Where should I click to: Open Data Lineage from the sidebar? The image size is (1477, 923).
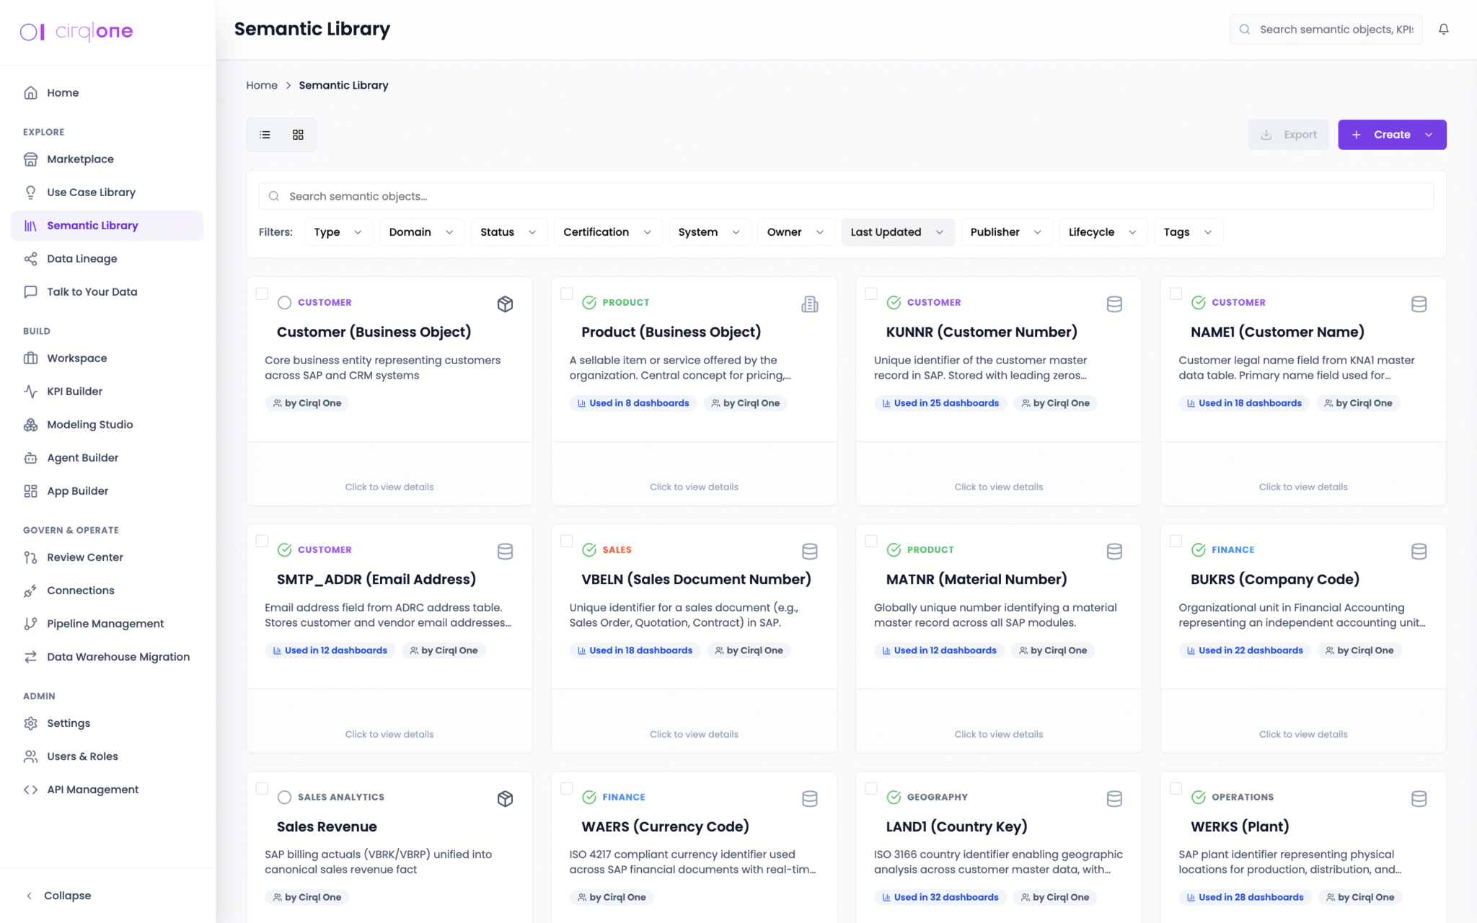(81, 259)
